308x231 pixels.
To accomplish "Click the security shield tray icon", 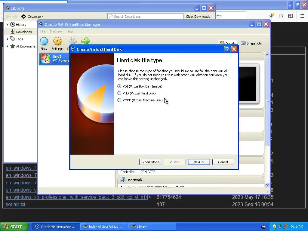I will coord(275,226).
